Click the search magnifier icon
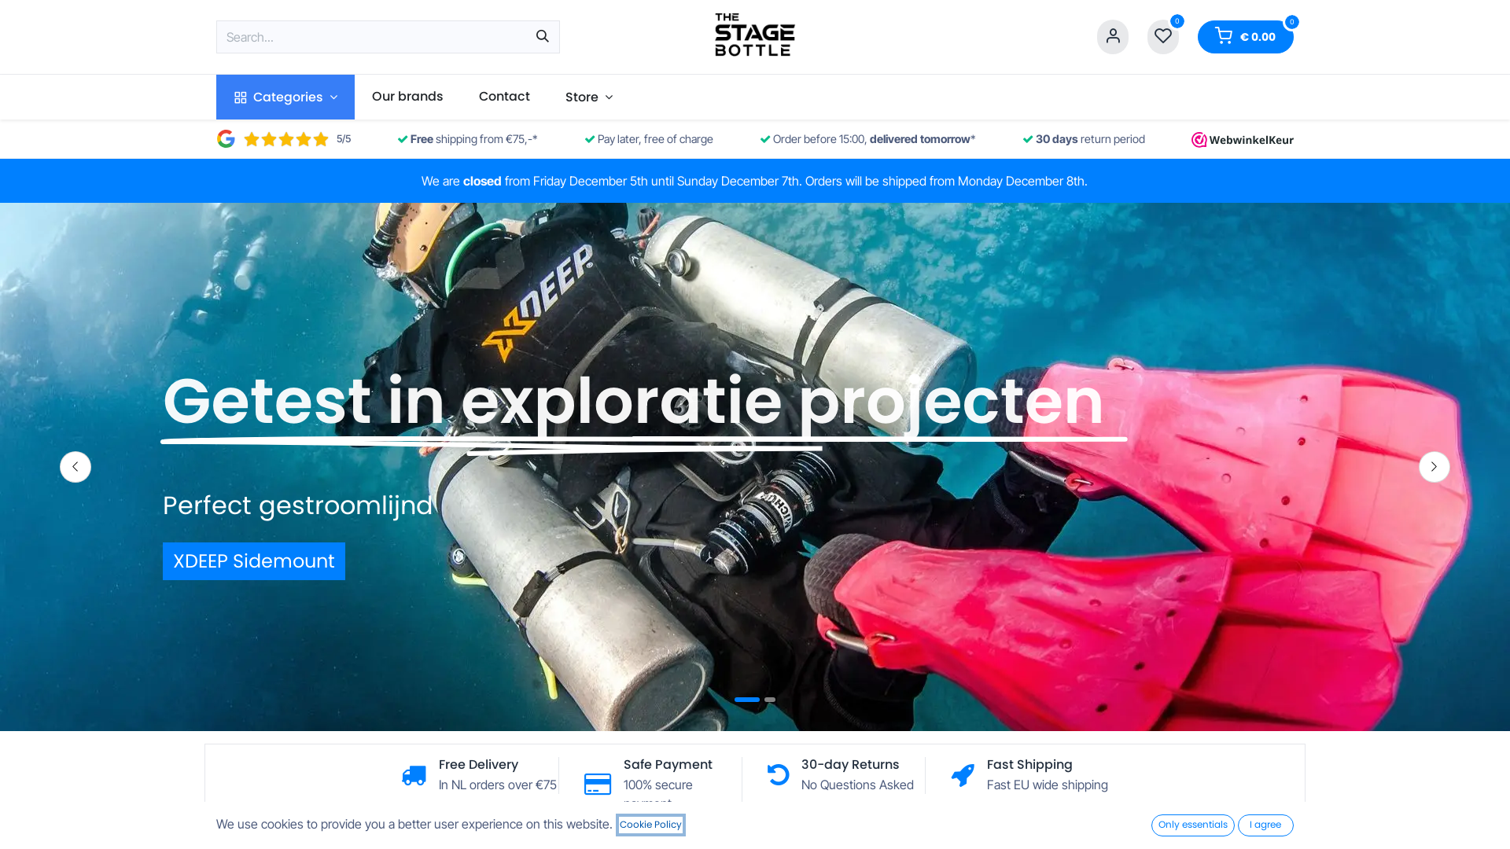 coord(542,37)
